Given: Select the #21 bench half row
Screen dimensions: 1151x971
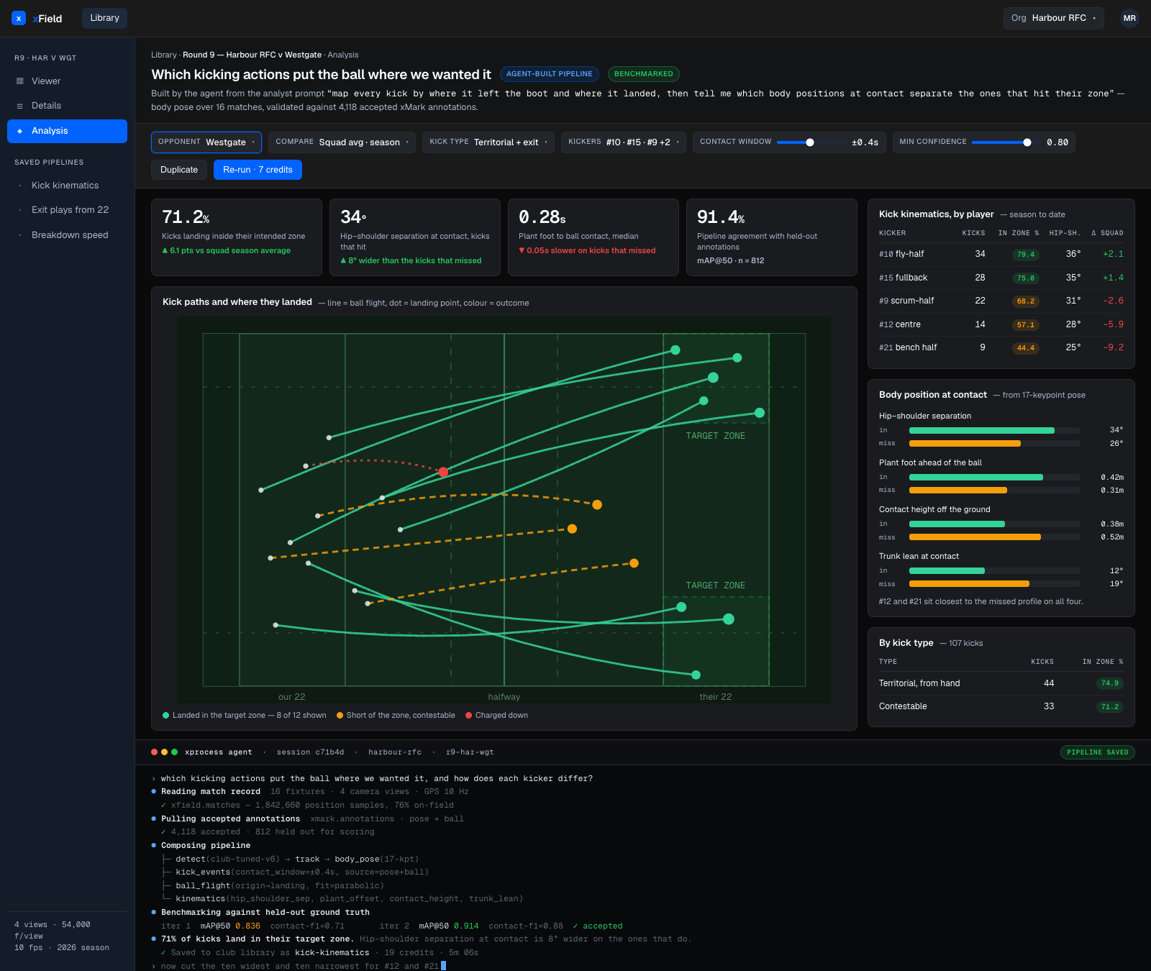Looking at the screenshot, I should point(1001,347).
